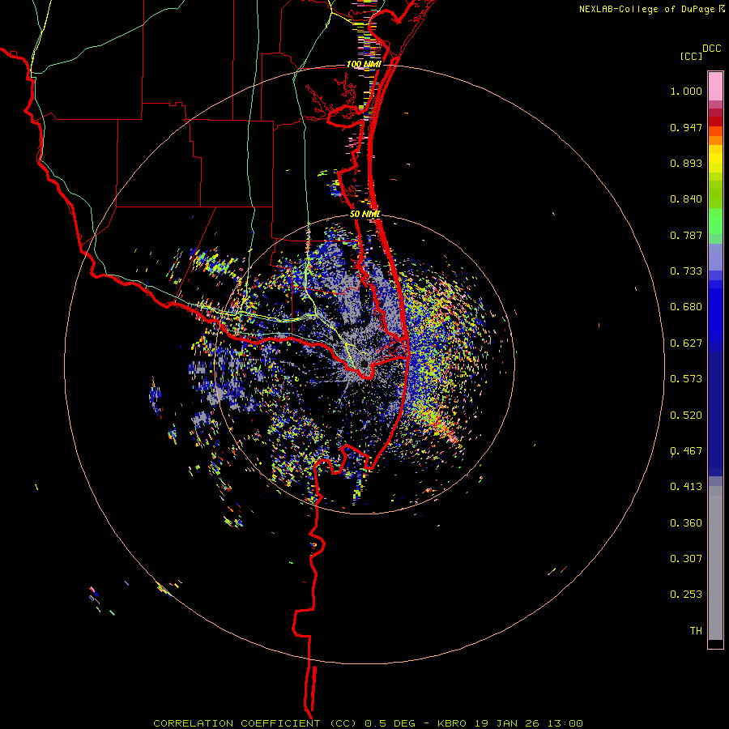Viewport: 729px width, 729px height.
Task: Click the 0.840 color scale label
Action: (686, 199)
